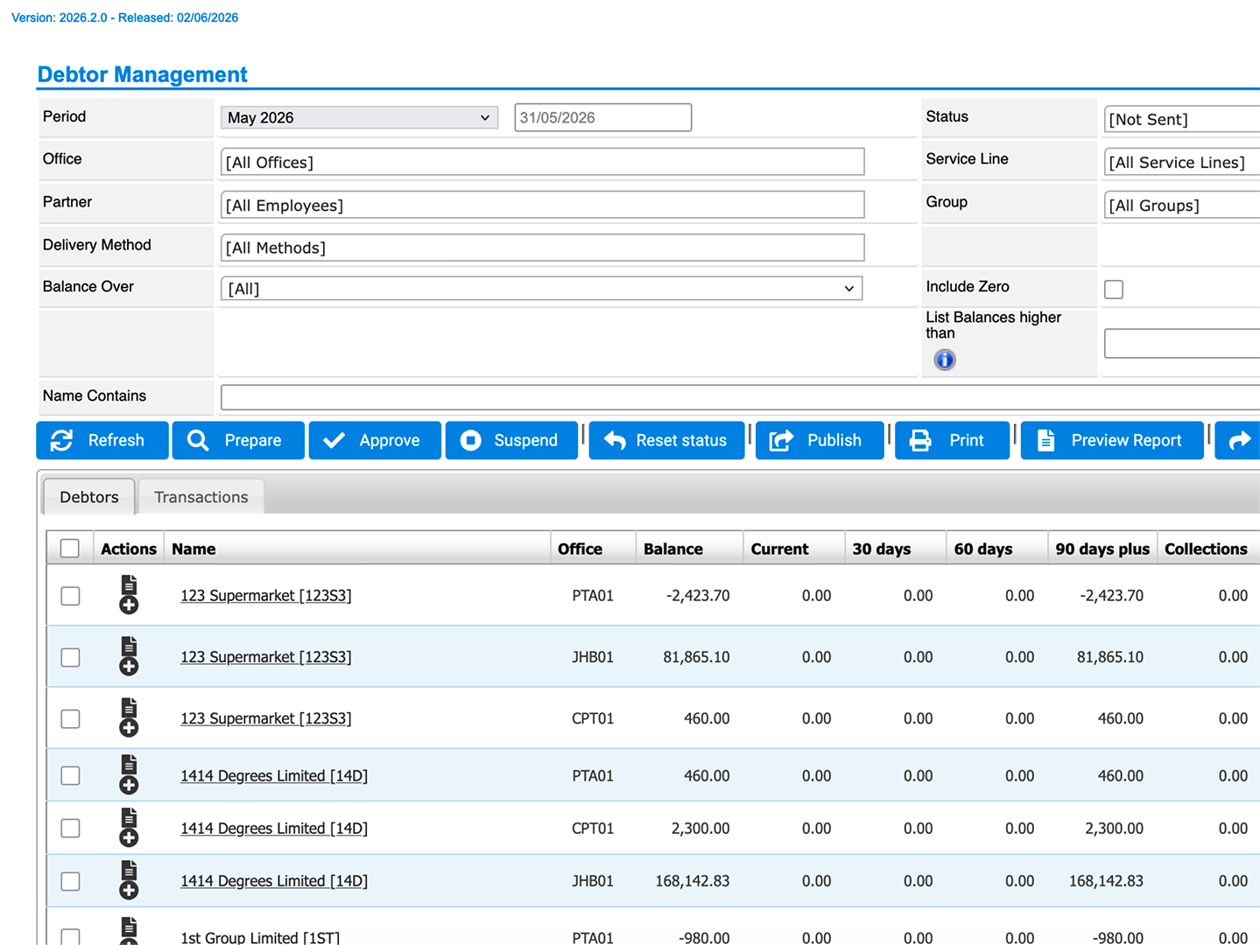Open the add-document action for 123 Supermarket CPT01

click(129, 717)
